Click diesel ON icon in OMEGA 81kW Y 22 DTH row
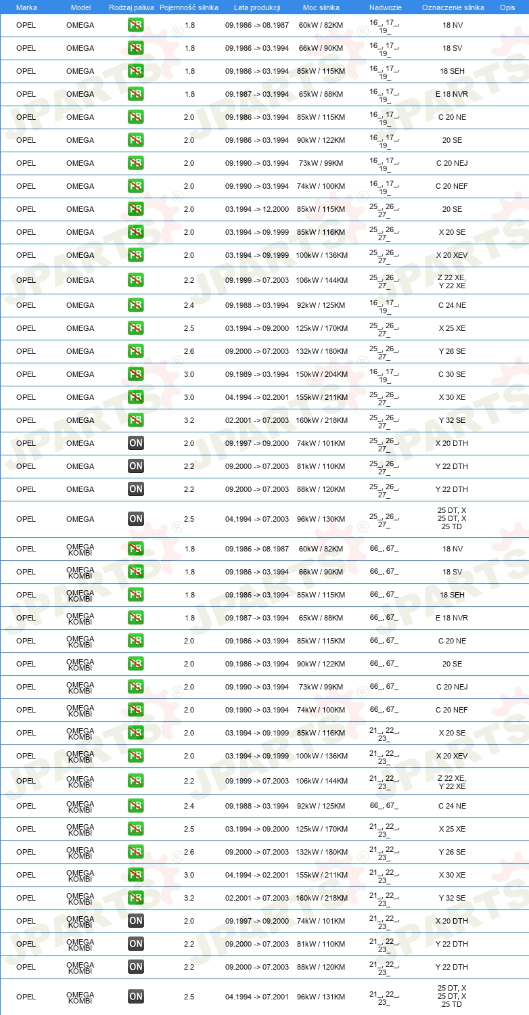This screenshot has height=1015, width=529. 136,467
